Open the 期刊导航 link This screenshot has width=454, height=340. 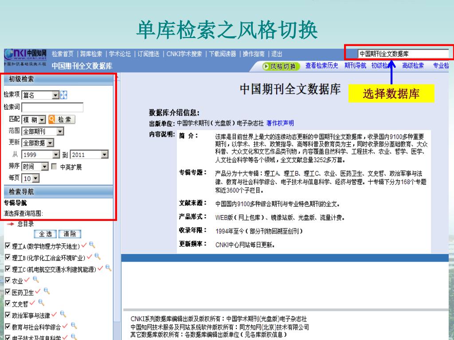pos(355,66)
